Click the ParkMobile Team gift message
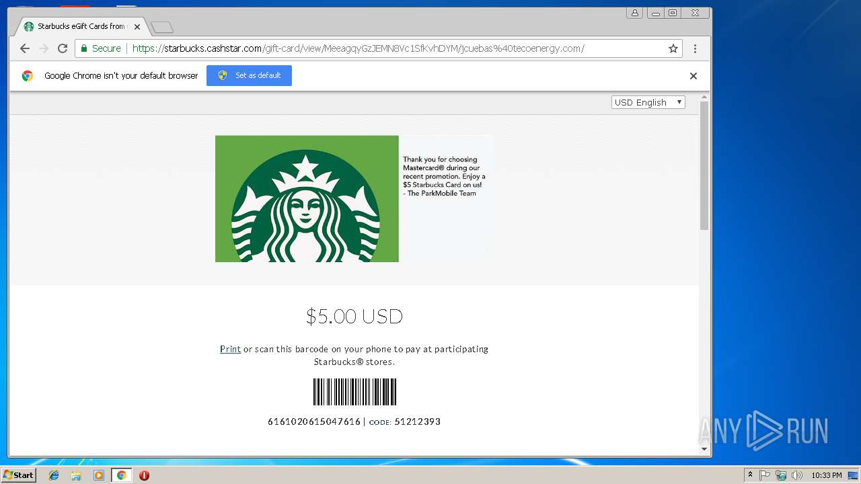The image size is (861, 484). 444,177
